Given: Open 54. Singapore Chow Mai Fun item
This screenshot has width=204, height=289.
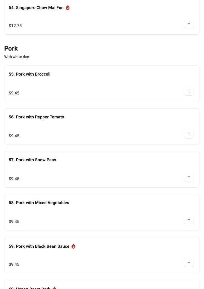Looking at the screenshot, I should pos(36,8).
